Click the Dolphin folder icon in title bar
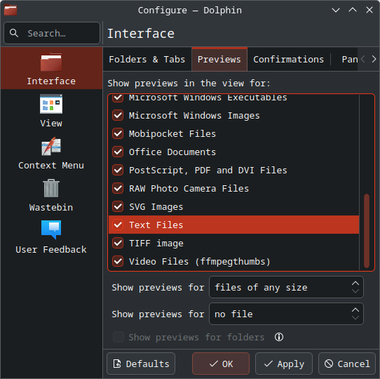The height and width of the screenshot is (379, 380). 11,11
